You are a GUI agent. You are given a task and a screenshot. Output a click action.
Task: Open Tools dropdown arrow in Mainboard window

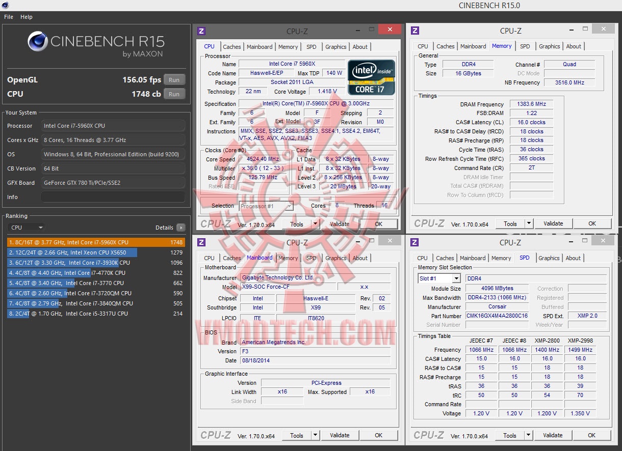click(315, 435)
